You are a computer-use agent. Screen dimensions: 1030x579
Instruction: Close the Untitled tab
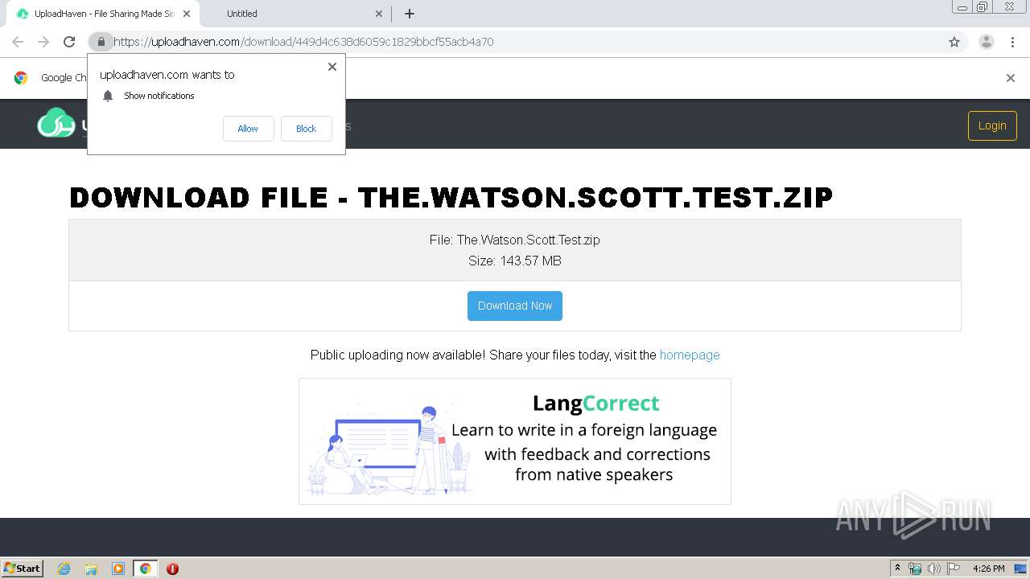click(379, 14)
